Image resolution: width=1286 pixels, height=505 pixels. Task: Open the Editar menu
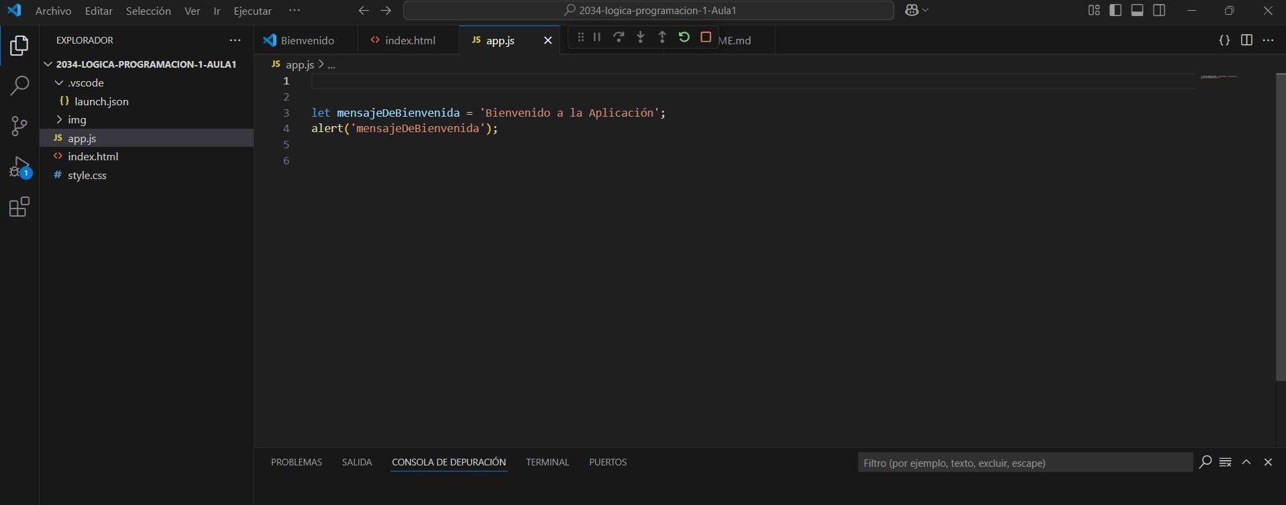click(99, 11)
